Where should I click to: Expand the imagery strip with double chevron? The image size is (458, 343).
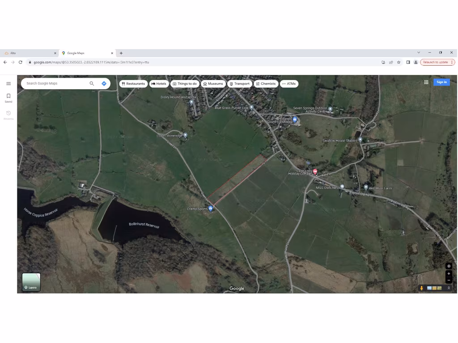point(449,288)
